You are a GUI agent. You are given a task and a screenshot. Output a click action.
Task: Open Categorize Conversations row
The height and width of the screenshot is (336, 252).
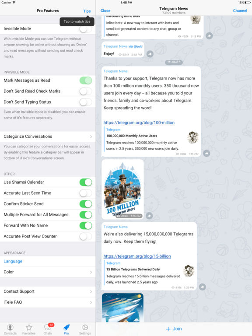(48, 136)
